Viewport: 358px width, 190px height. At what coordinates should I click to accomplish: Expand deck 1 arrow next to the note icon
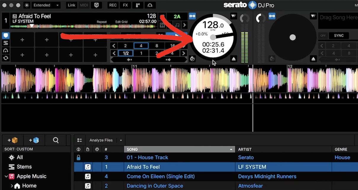pyautogui.click(x=184, y=25)
